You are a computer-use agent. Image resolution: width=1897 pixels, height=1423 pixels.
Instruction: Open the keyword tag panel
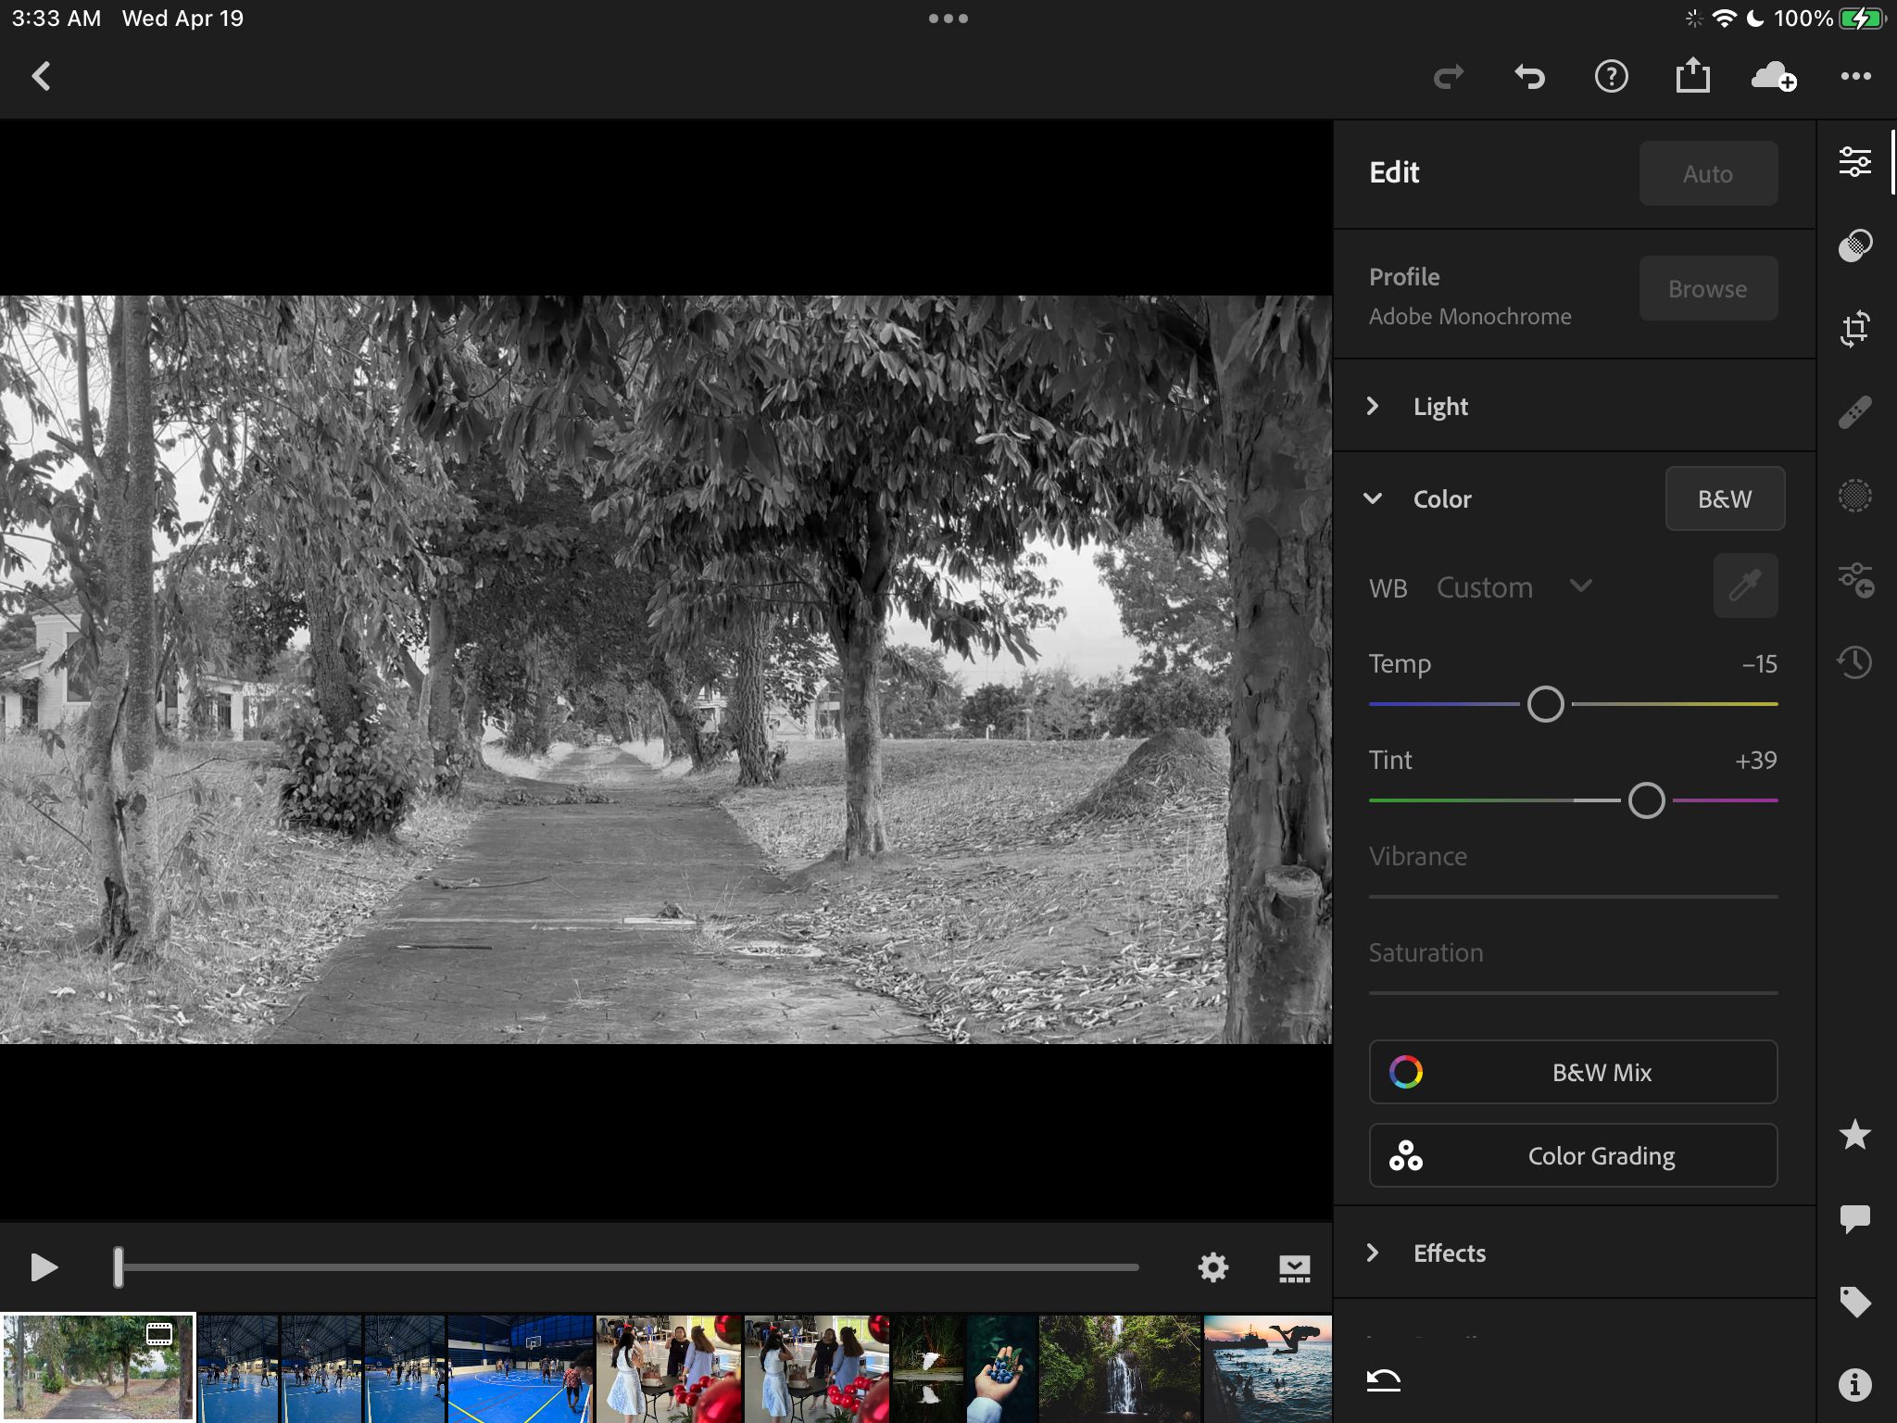tap(1856, 1301)
